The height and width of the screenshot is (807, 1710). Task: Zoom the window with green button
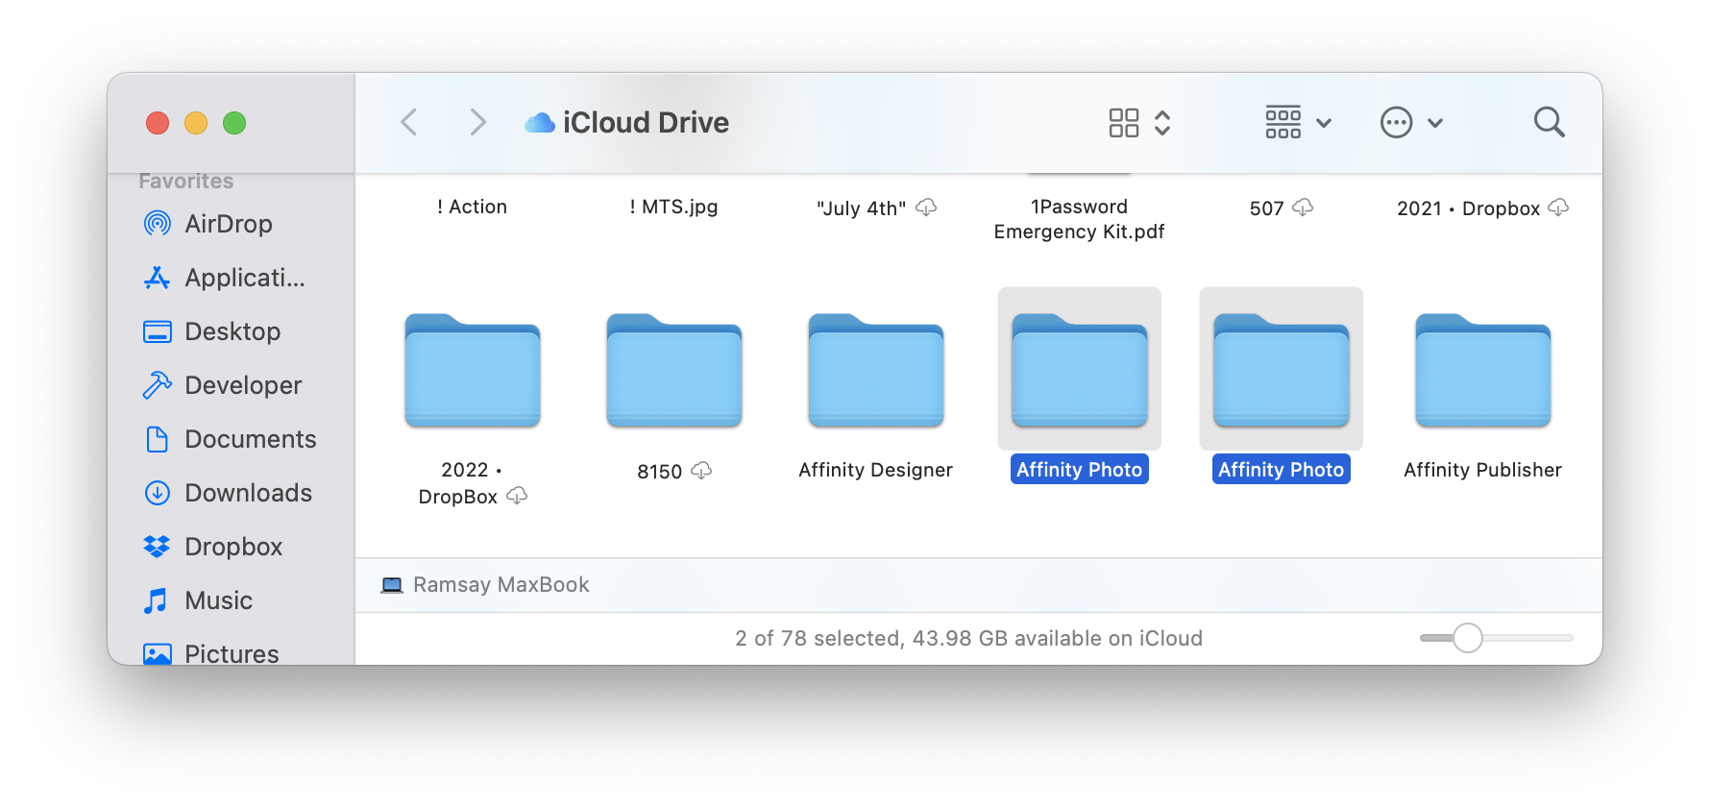tap(234, 123)
